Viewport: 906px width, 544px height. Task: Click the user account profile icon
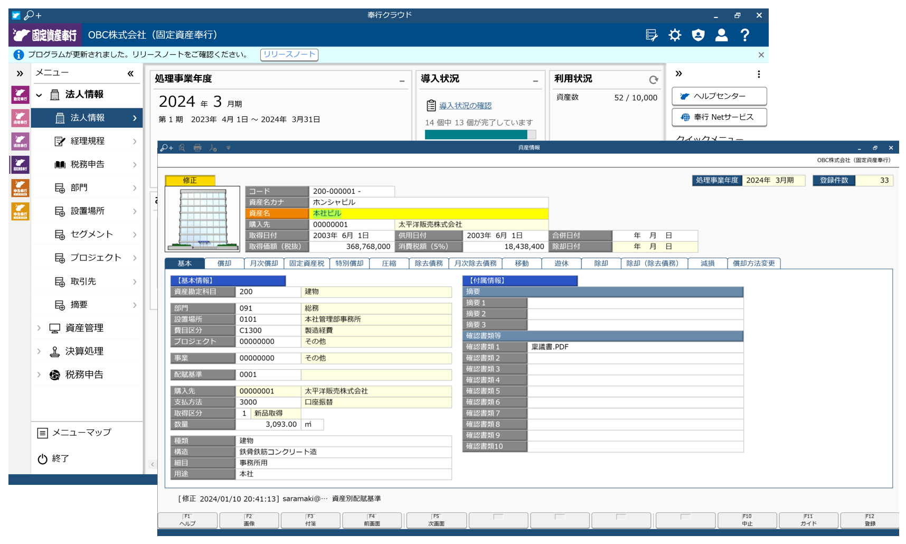(721, 35)
